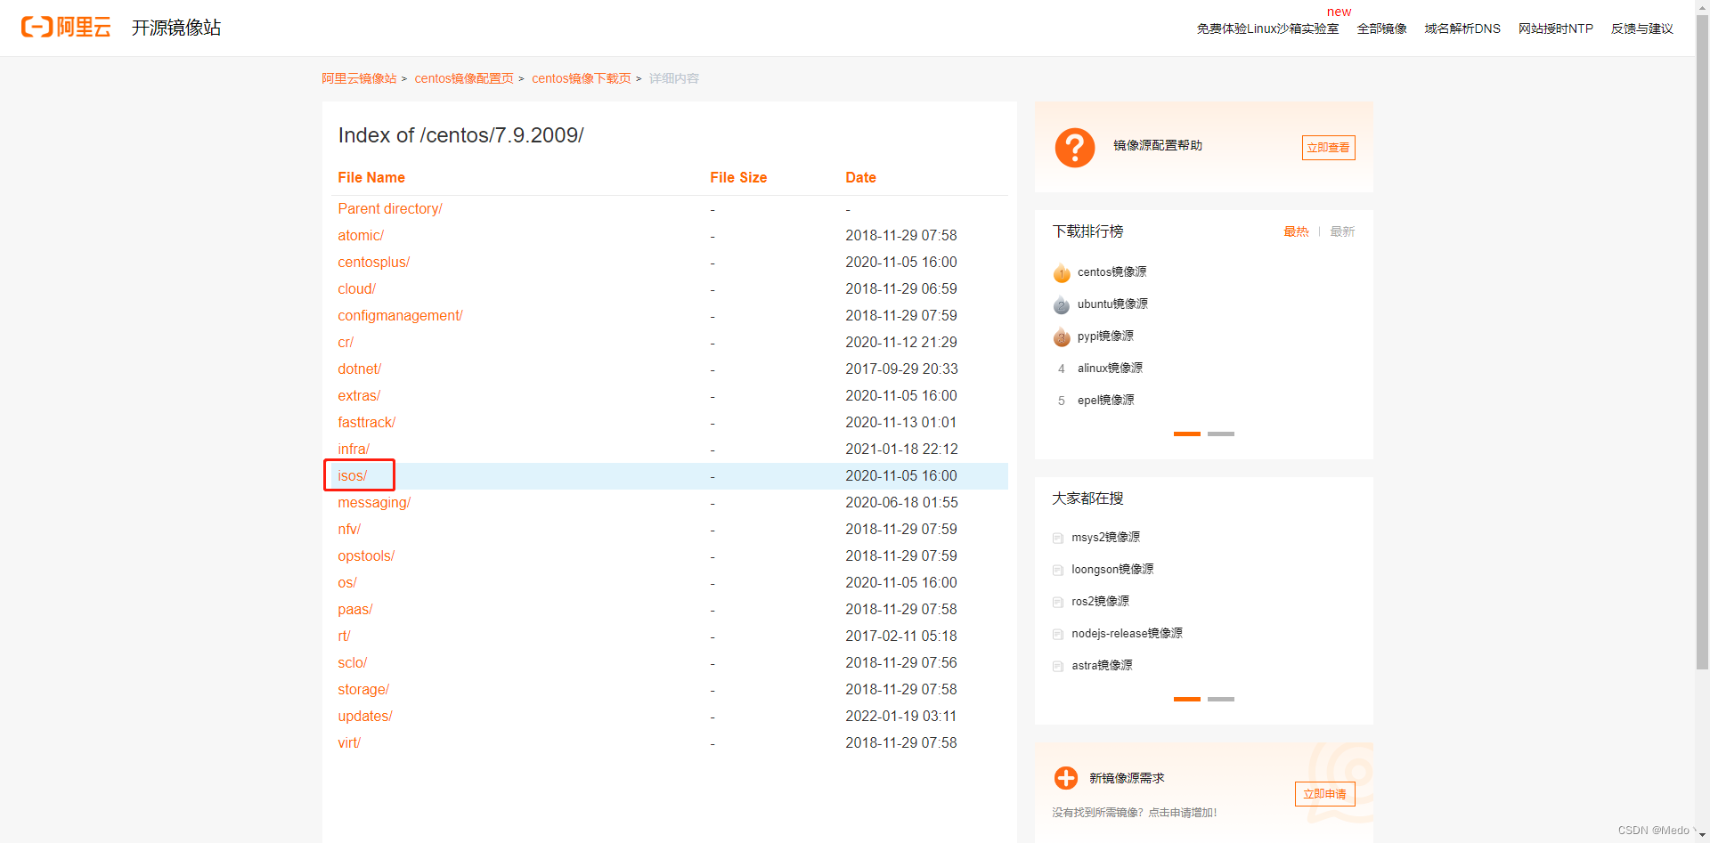The image size is (1710, 843).
Task: Open alinux镜像源 in download ranking
Action: point(1110,368)
